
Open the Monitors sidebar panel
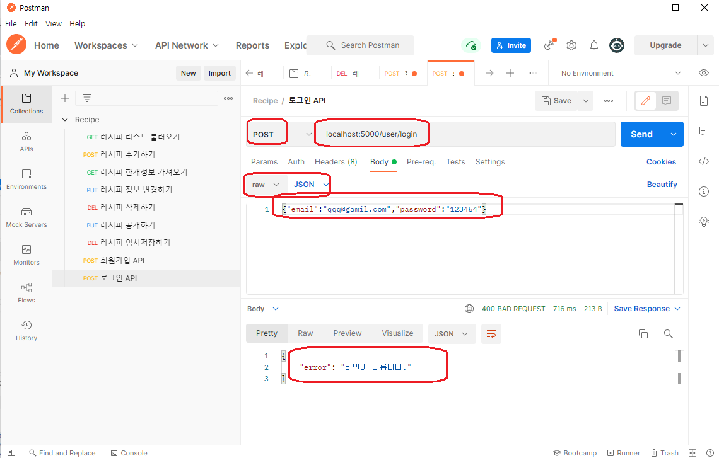pyautogui.click(x=26, y=255)
